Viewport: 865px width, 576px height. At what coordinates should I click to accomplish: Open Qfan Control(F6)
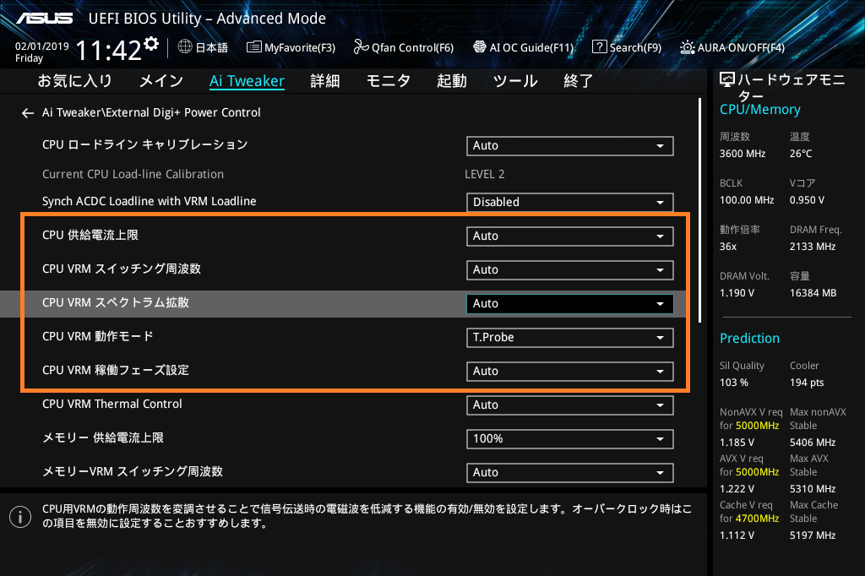[403, 47]
